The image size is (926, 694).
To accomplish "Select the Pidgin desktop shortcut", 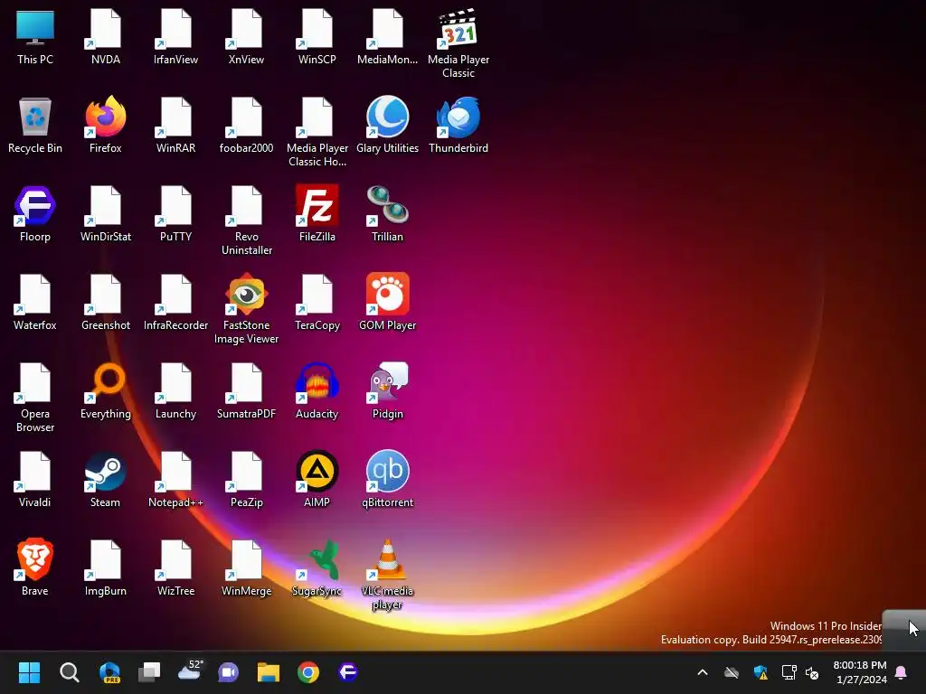I will coord(387,391).
